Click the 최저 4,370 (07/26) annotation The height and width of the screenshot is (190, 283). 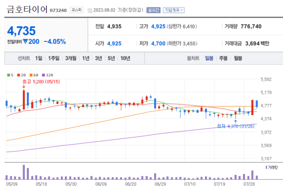pyautogui.click(x=236, y=126)
